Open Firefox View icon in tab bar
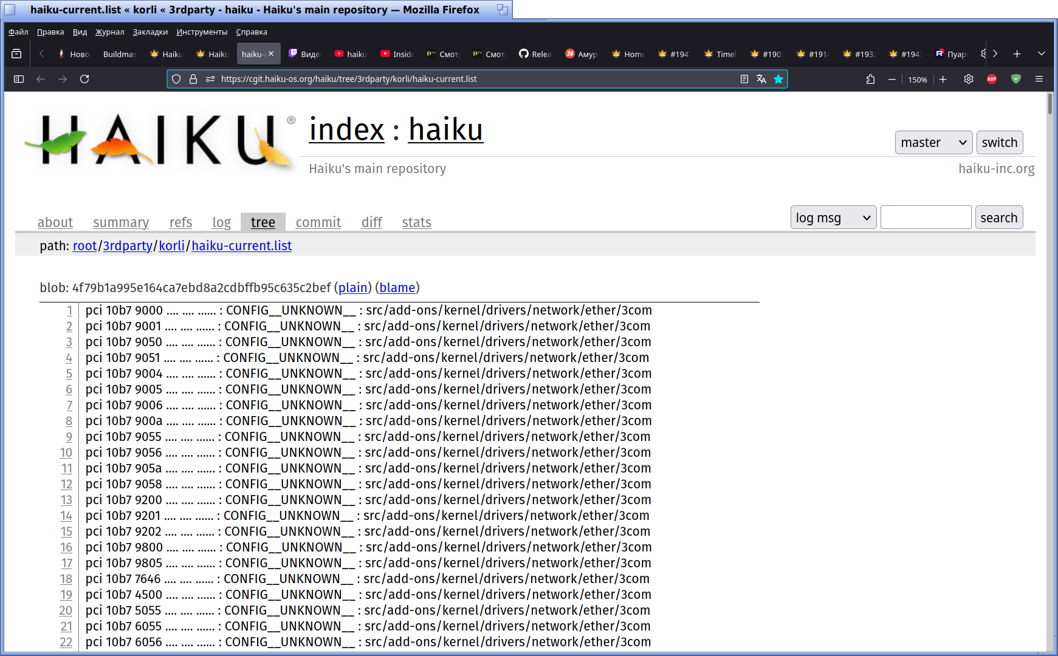1058x656 pixels. [16, 54]
